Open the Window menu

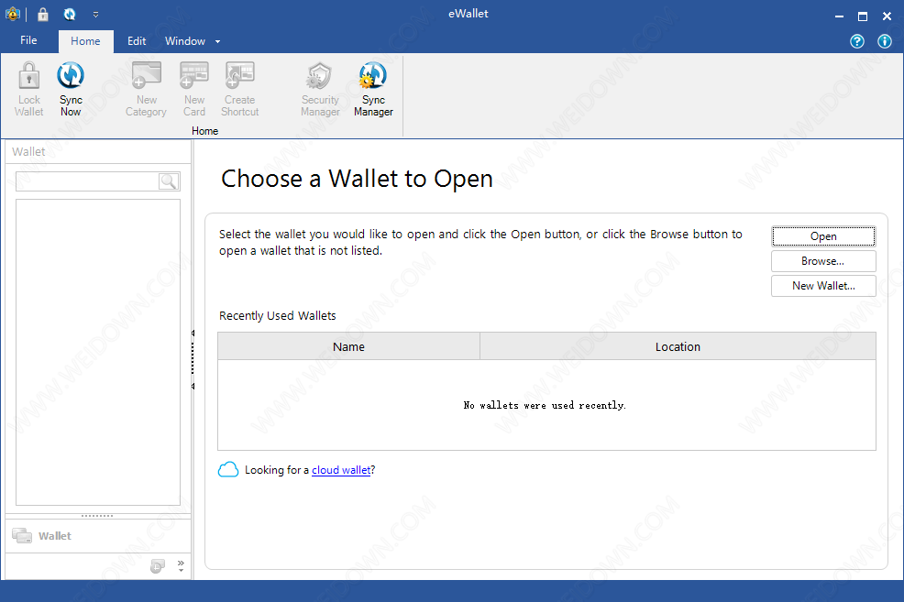[x=185, y=41]
